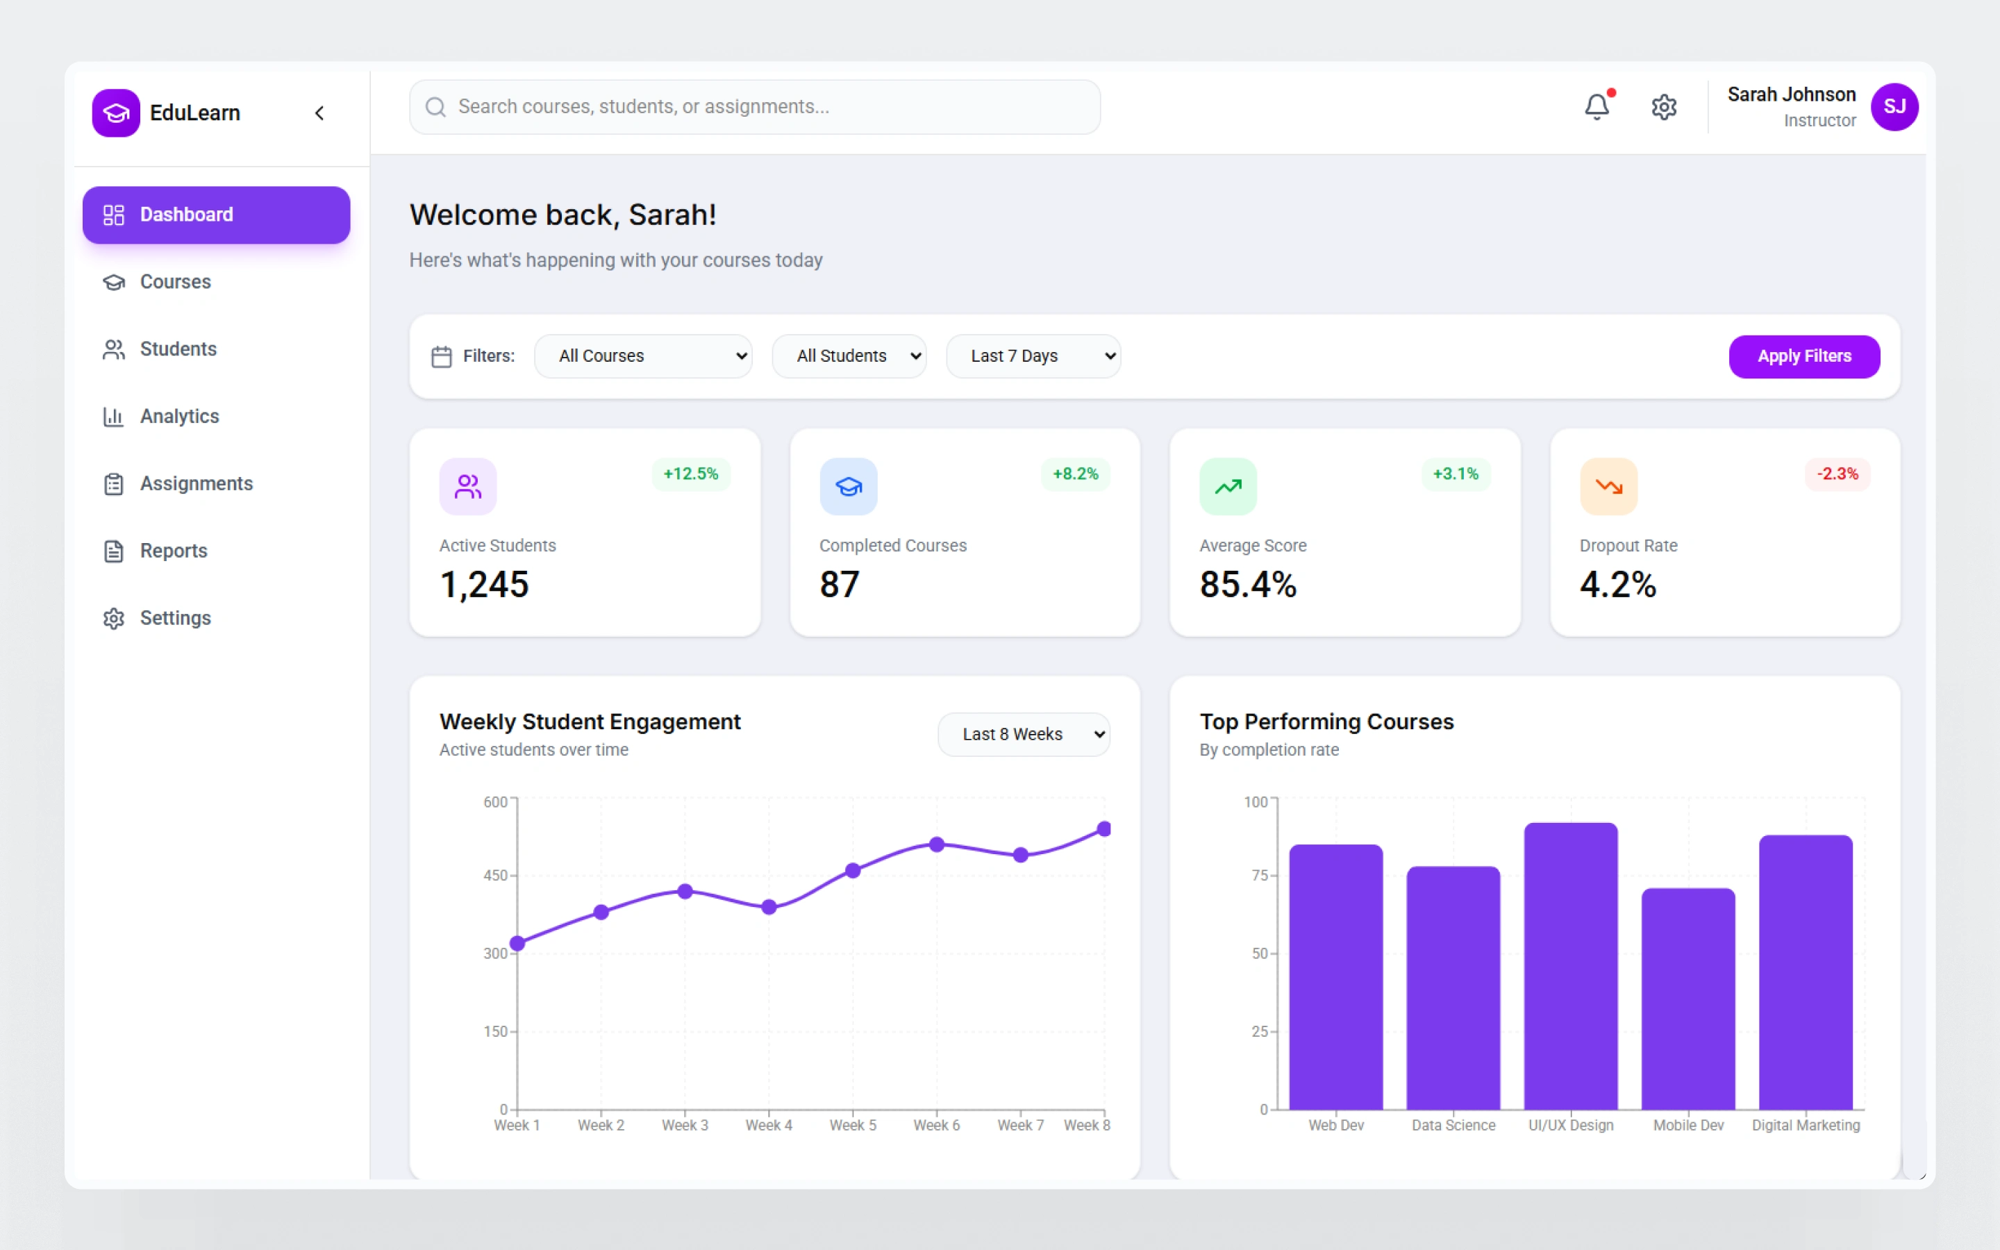Click the Average Score trend-up icon

(1228, 486)
